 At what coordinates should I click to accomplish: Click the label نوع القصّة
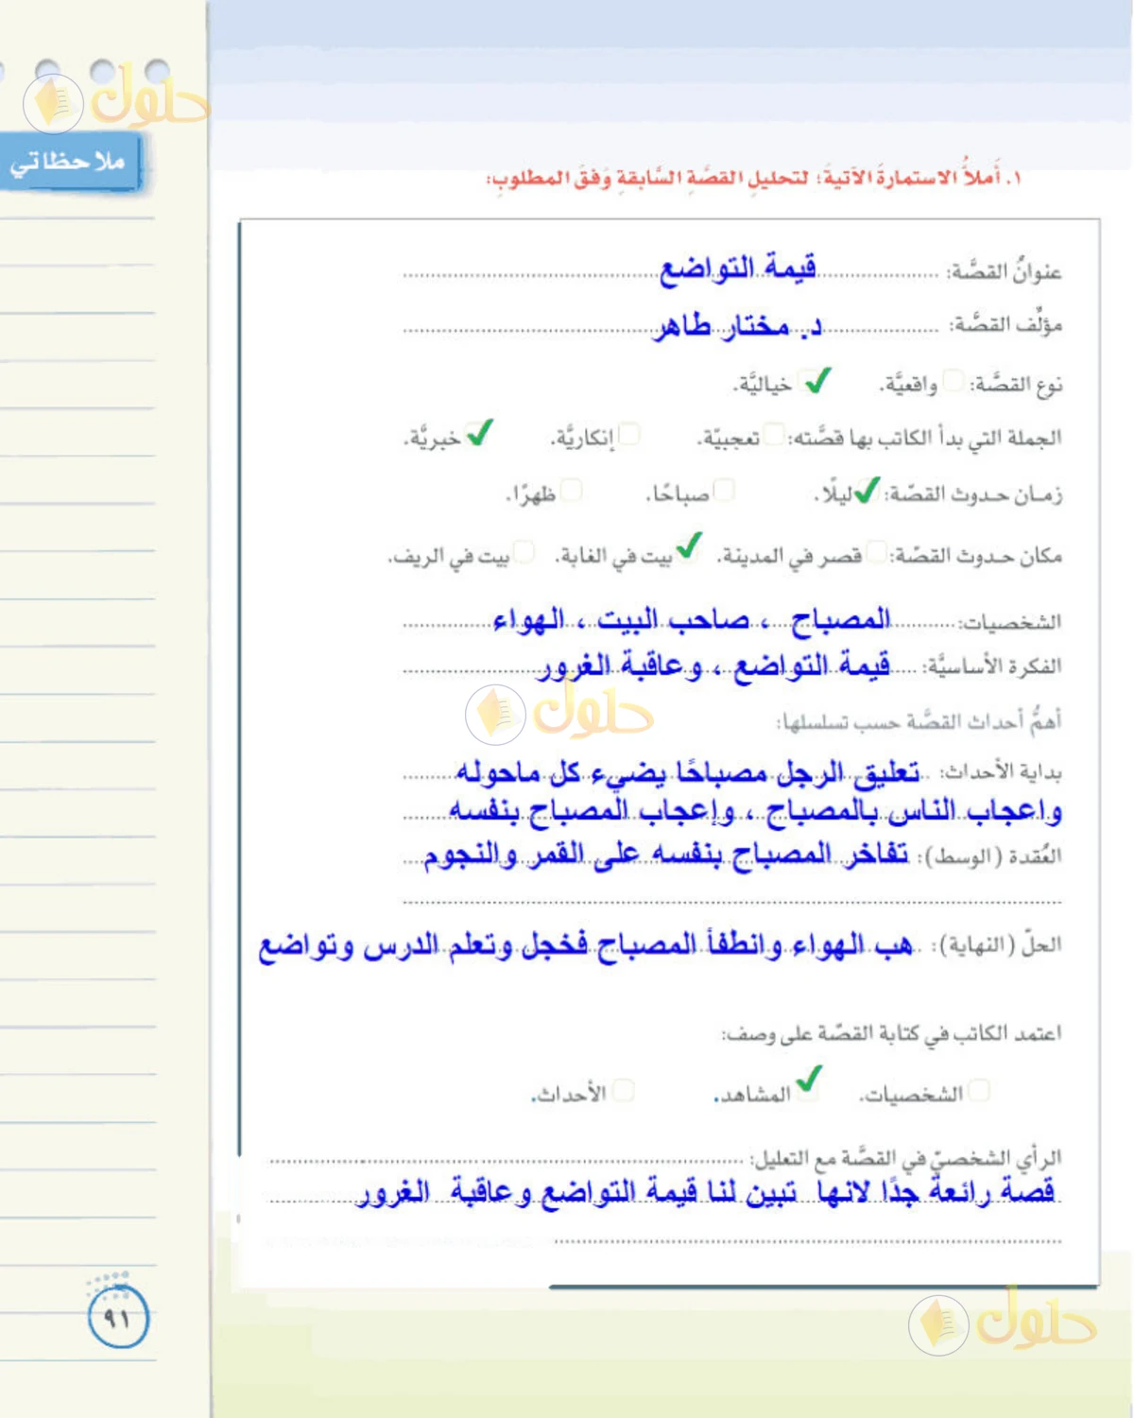click(x=1016, y=384)
